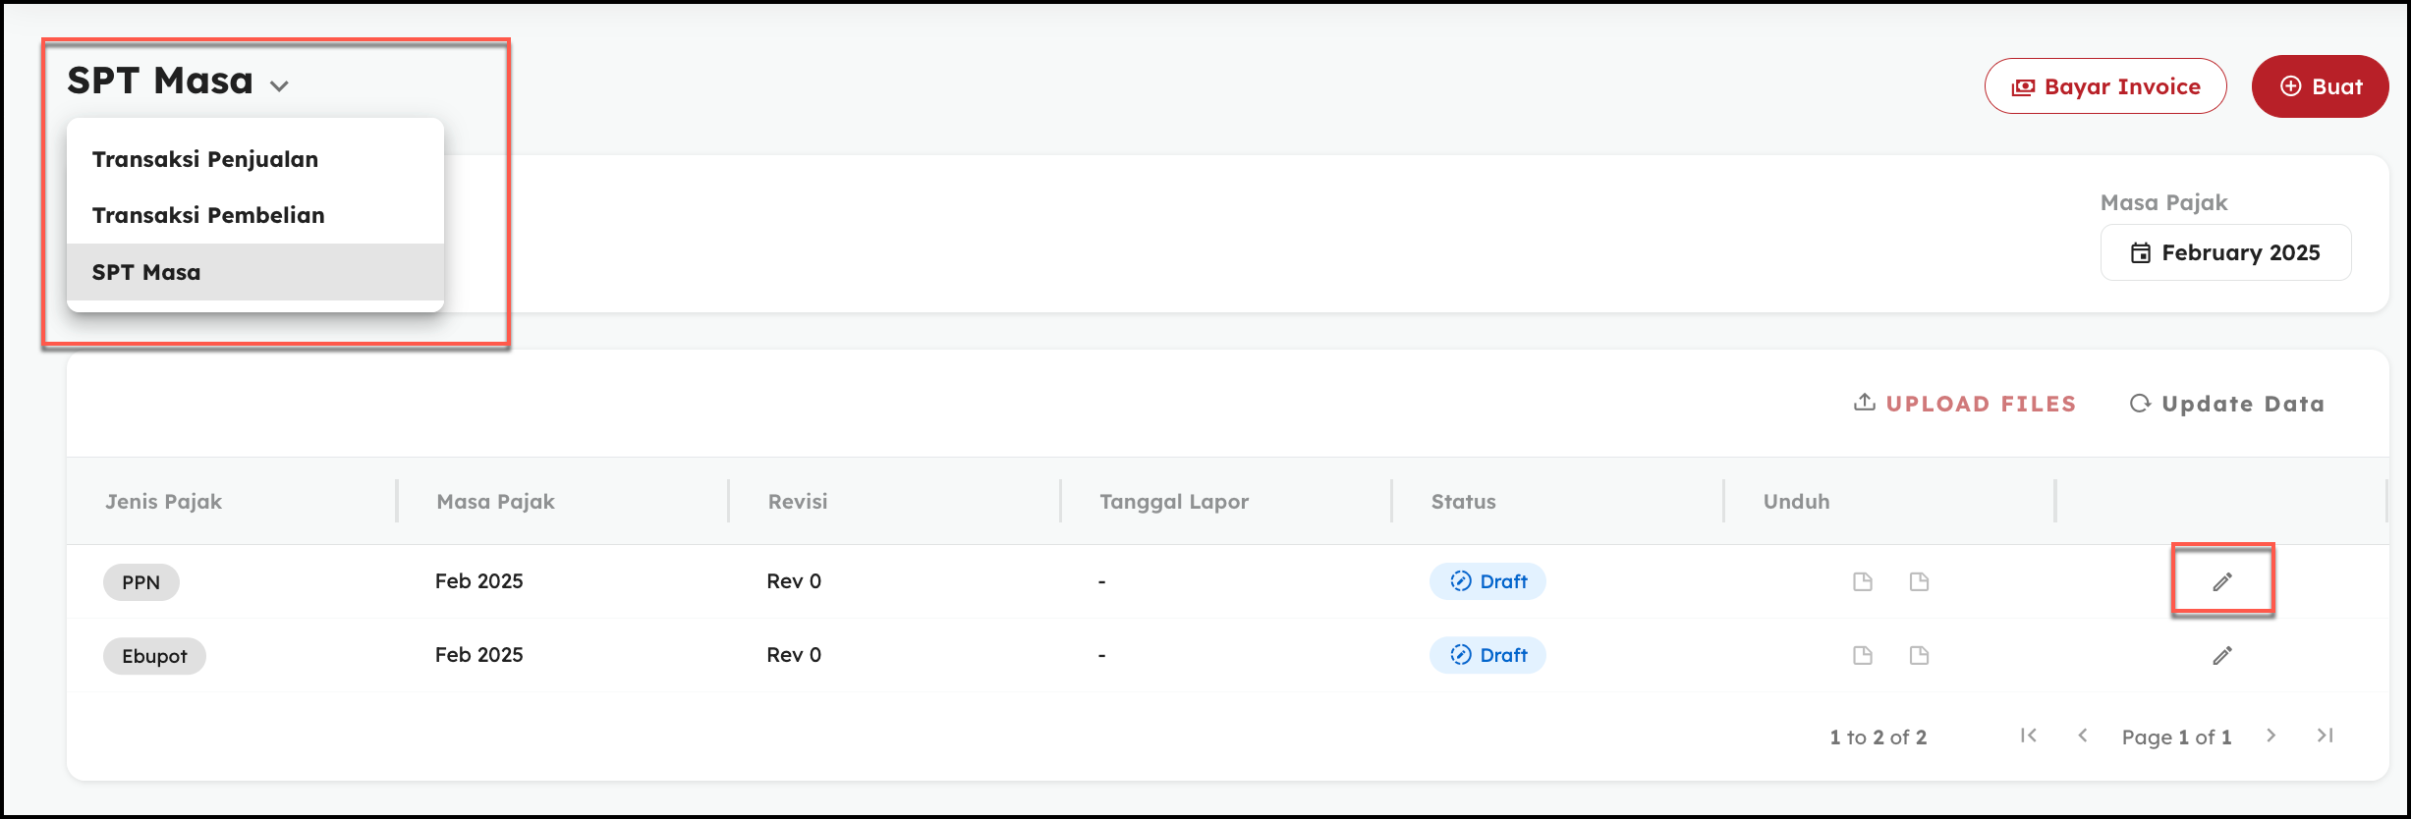Click the Status column header
The height and width of the screenshot is (819, 2411).
pyautogui.click(x=1463, y=502)
